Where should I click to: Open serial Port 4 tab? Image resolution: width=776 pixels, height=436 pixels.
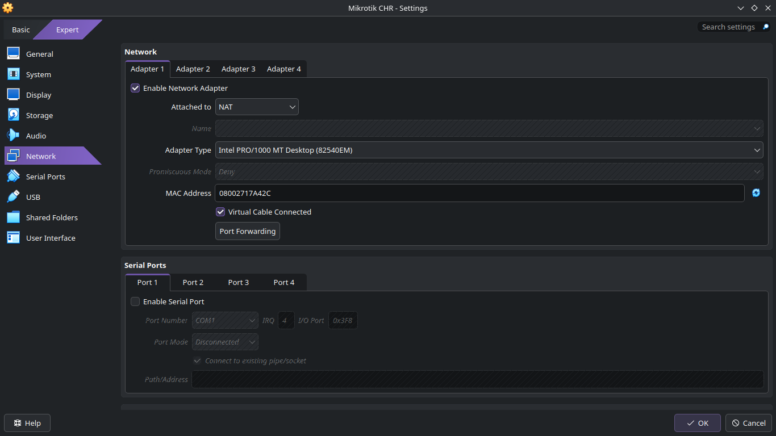click(284, 282)
